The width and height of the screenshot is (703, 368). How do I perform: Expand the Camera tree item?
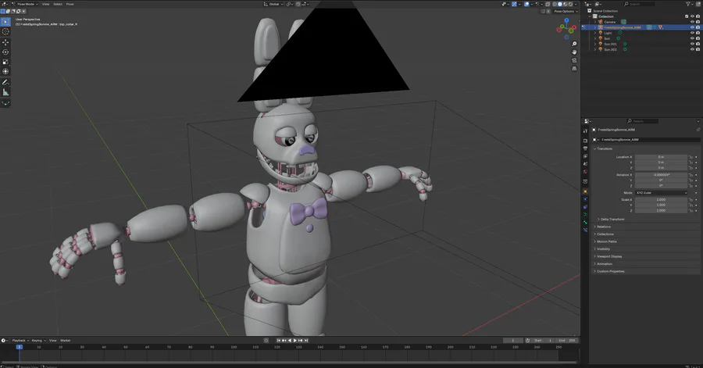point(595,22)
